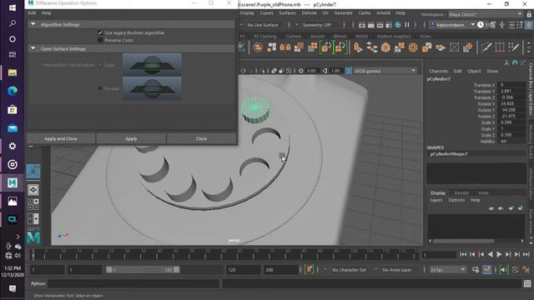The width and height of the screenshot is (534, 300).
Task: Toggle the Preserve Color checkbox
Action: [100, 40]
